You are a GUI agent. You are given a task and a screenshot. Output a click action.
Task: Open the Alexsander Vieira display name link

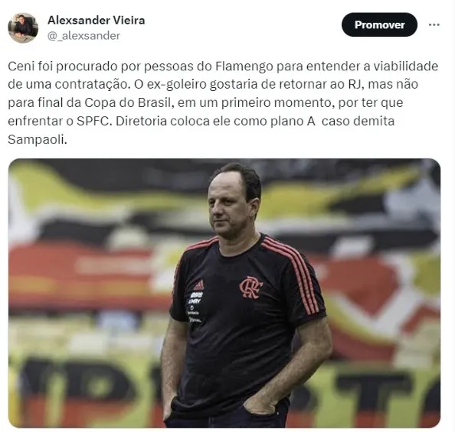pos(96,21)
